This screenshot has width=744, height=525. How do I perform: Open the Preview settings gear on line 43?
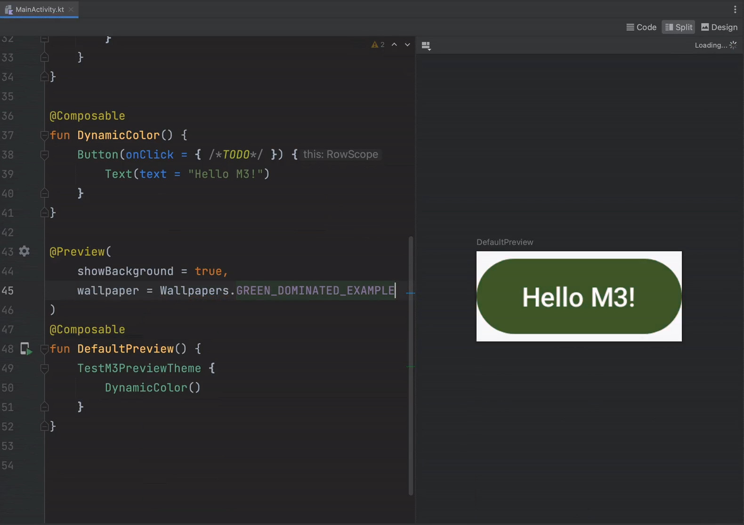tap(24, 251)
